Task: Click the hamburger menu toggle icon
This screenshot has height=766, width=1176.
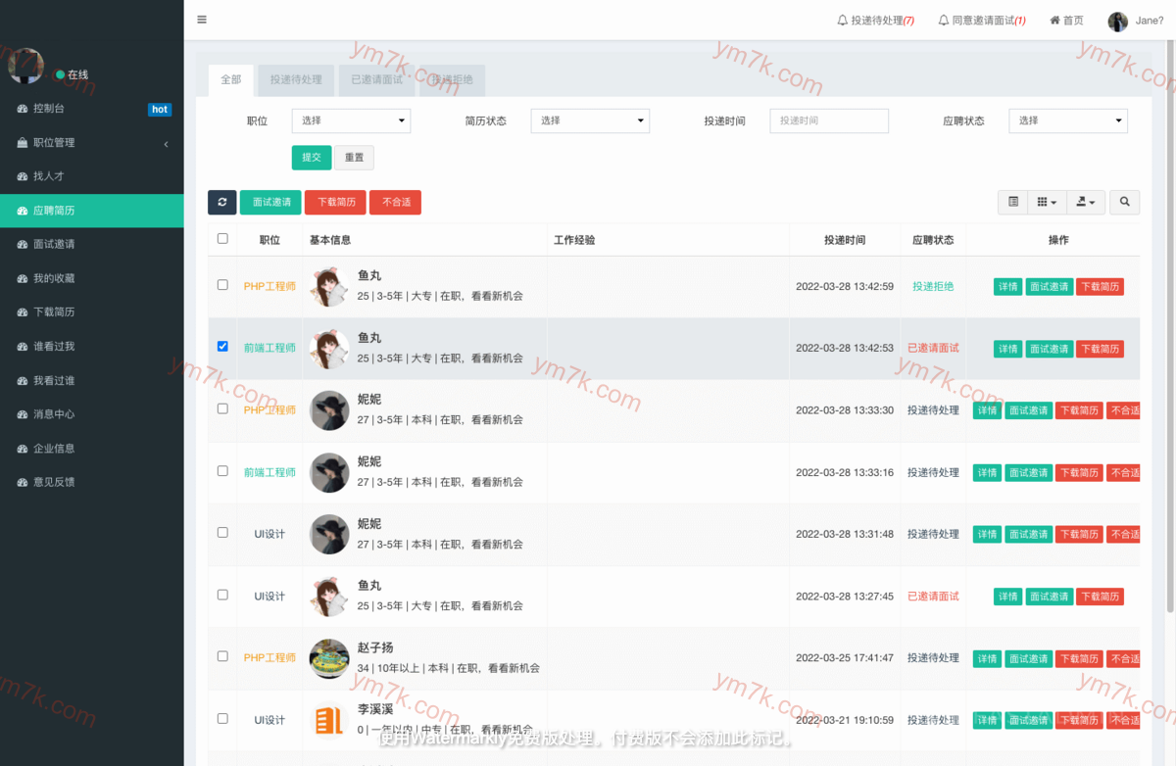Action: 202,20
